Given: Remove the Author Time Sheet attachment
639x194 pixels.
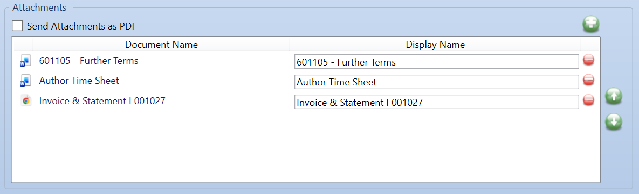Looking at the screenshot, I should coord(588,80).
